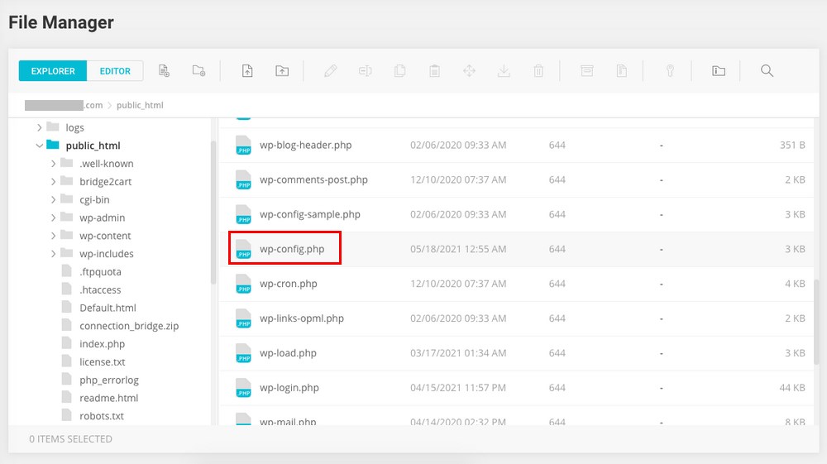The height and width of the screenshot is (464, 827).
Task: Select PHP icon of wp-blog-header.php
Action: [243, 145]
